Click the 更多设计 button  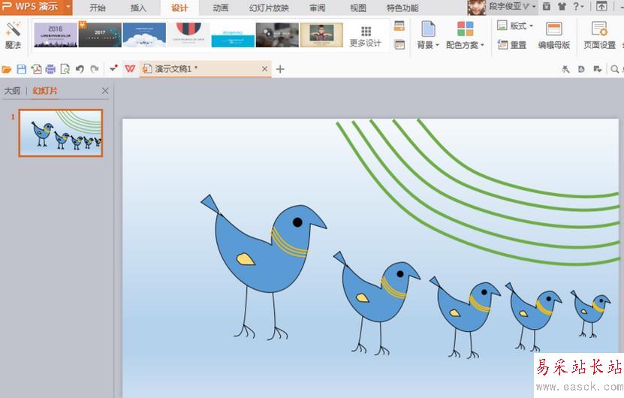point(366,36)
